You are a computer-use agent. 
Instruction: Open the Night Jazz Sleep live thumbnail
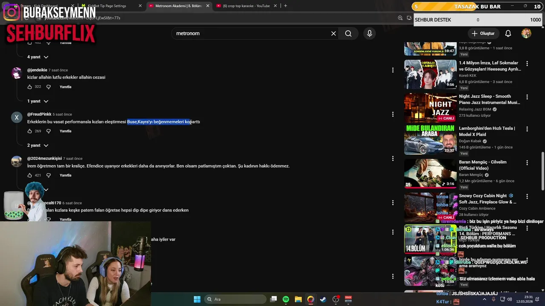point(430,108)
